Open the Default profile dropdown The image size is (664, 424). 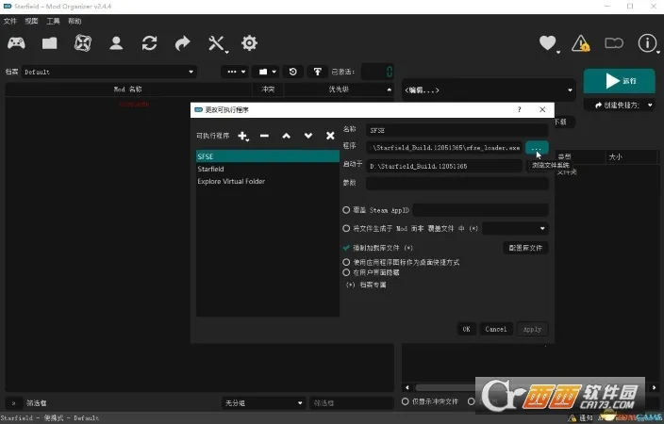108,72
